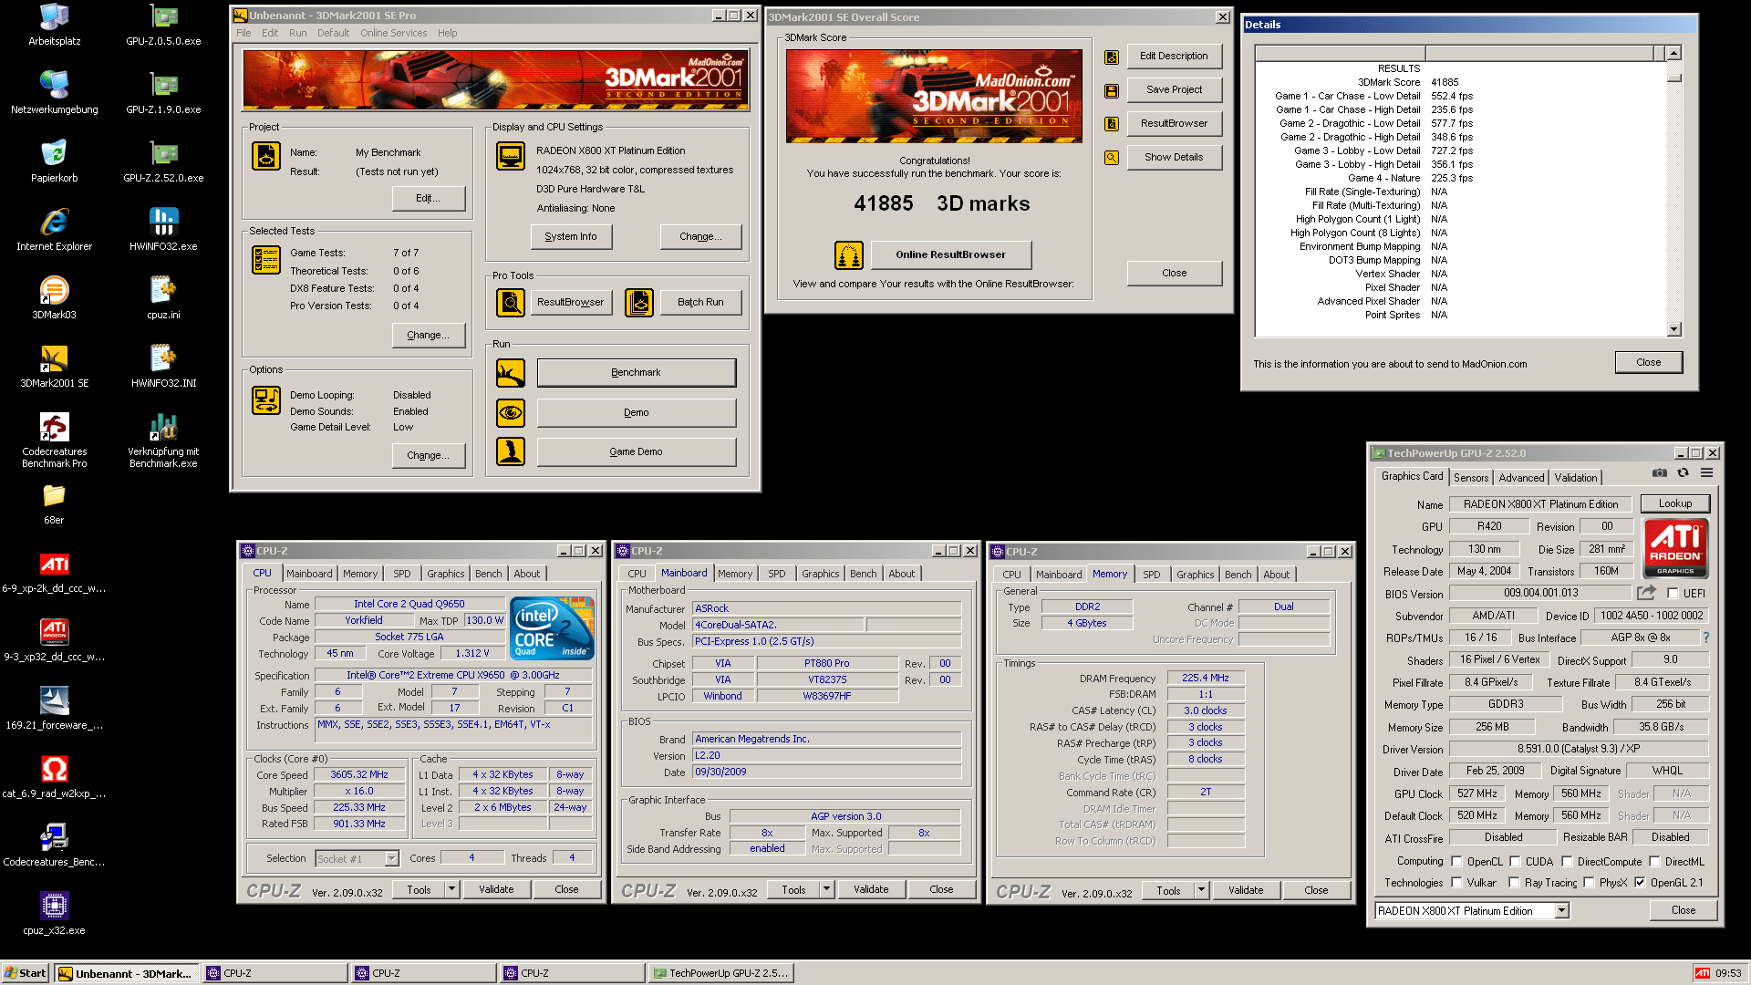Click GPU-Z screenshot camera icon
1751x985 pixels.
(x=1659, y=472)
